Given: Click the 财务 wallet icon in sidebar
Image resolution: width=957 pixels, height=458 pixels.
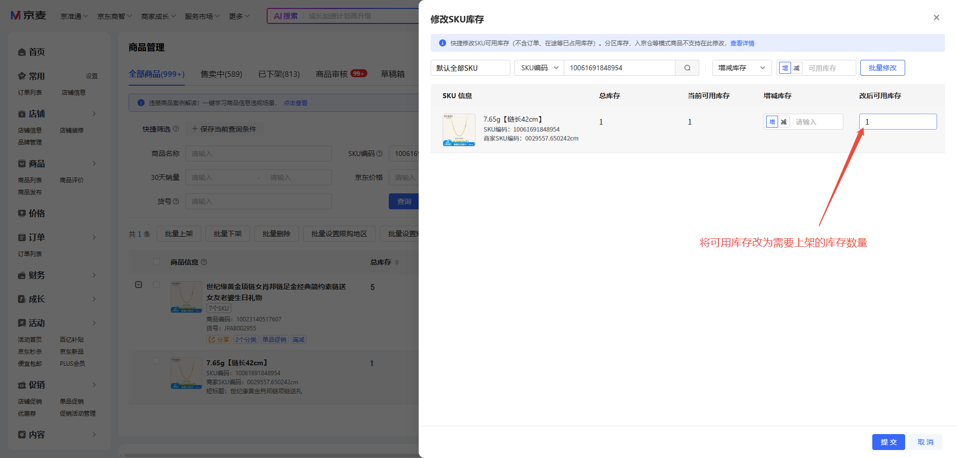Looking at the screenshot, I should [22, 276].
